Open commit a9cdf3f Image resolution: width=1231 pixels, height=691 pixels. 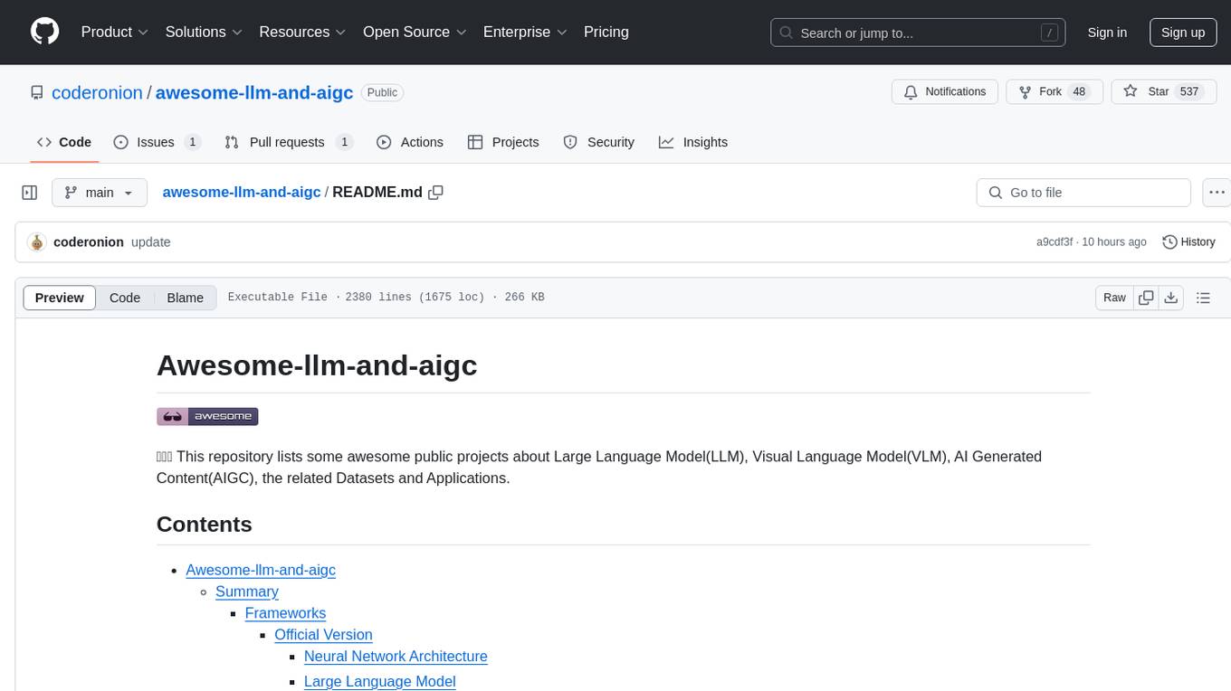point(1054,242)
